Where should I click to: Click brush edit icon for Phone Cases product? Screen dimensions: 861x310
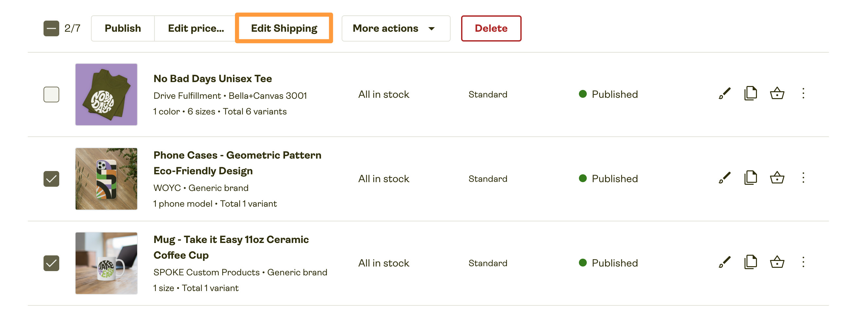coord(724,179)
